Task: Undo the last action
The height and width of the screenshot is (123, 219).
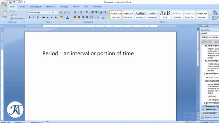Action: [14, 2]
